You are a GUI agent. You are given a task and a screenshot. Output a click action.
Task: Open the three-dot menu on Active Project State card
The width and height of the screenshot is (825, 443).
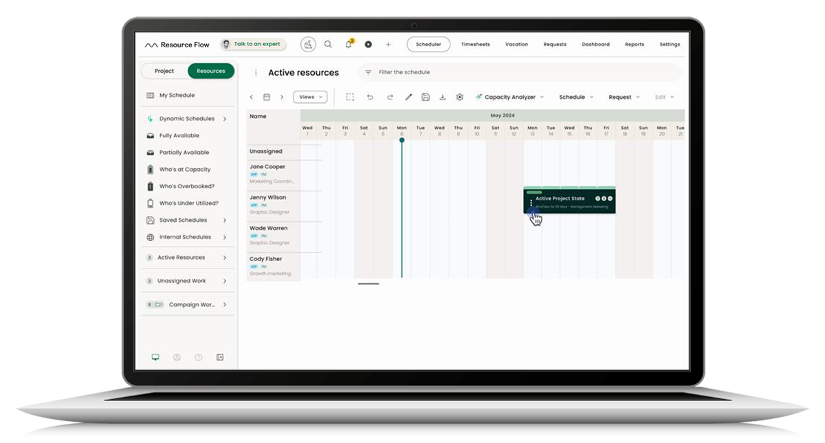531,203
